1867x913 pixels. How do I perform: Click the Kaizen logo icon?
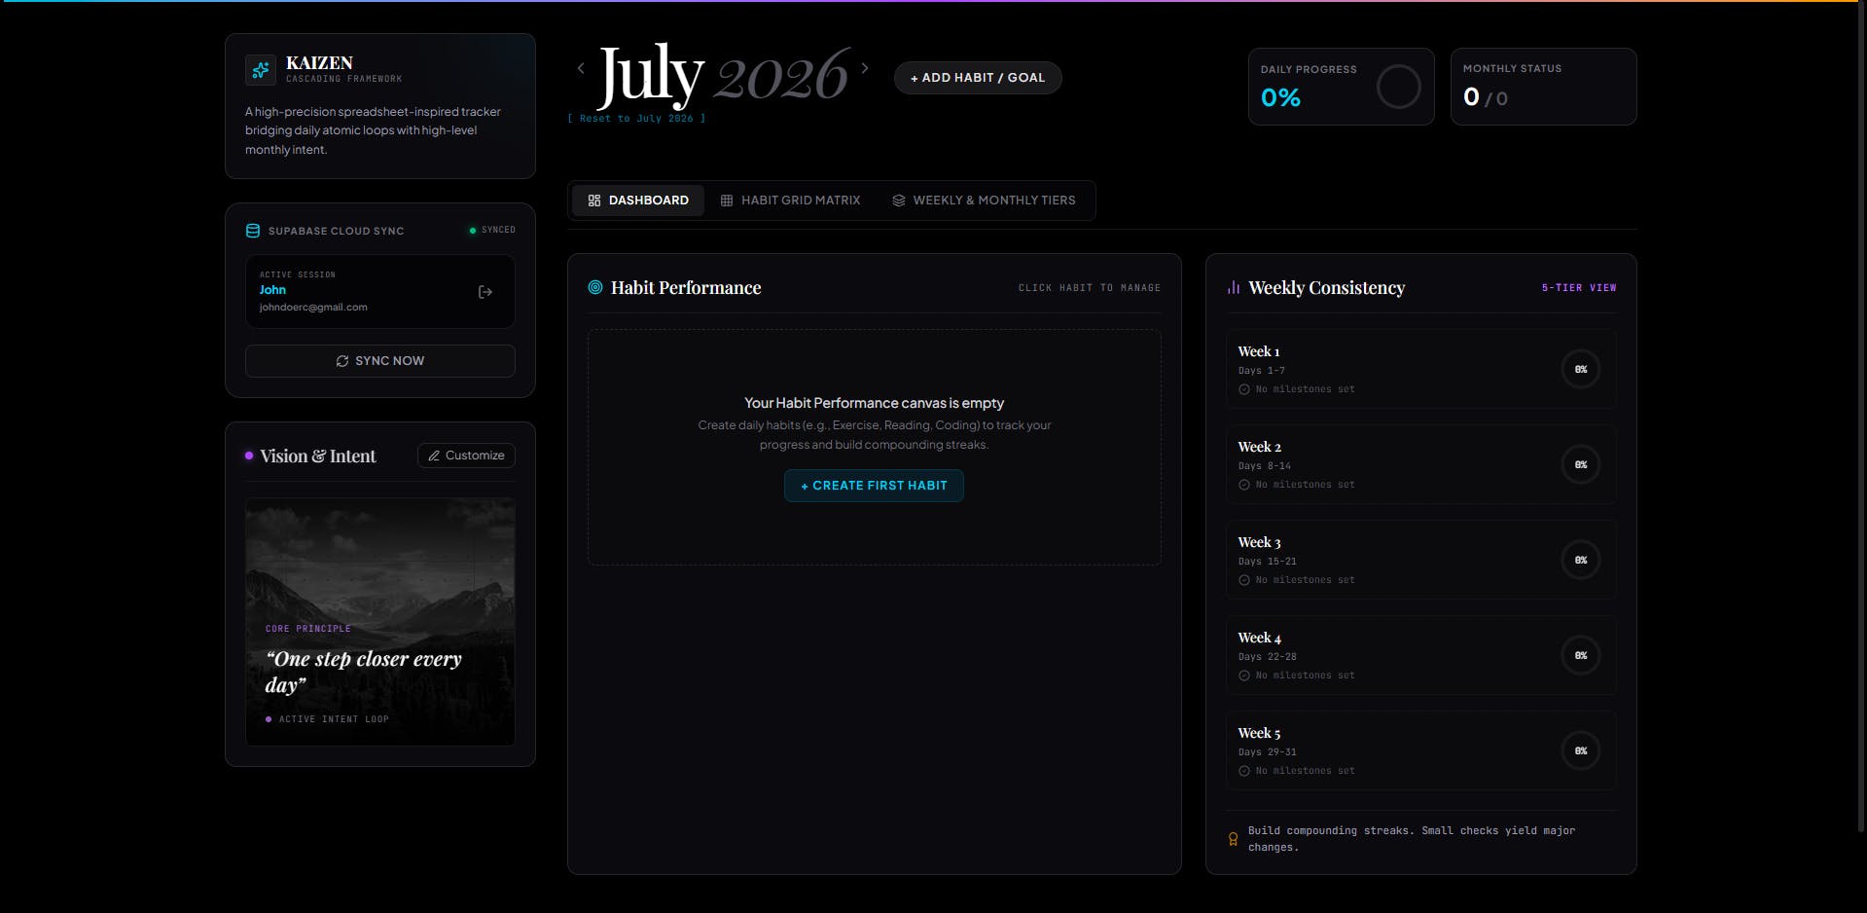pyautogui.click(x=261, y=70)
